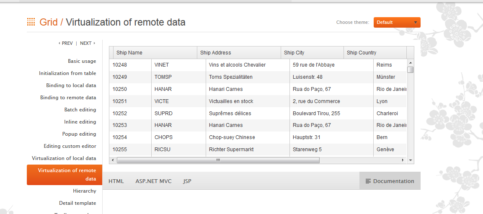This screenshot has width=483, height=214.
Task: Switch to the HTML tab
Action: (116, 181)
